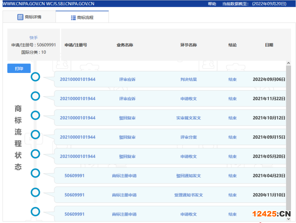Click 国际分类 : 10 in the info panel
The width and height of the screenshot is (296, 223).
coord(33,52)
